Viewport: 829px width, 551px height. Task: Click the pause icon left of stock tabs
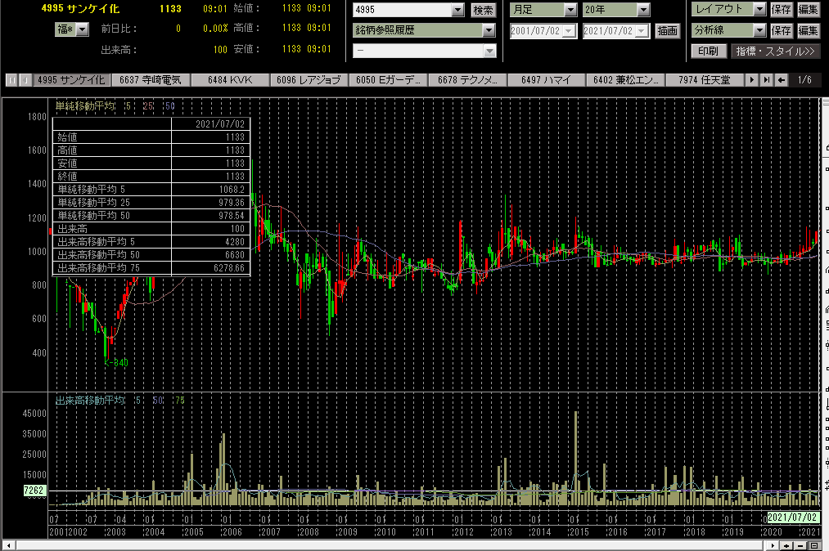click(x=11, y=80)
